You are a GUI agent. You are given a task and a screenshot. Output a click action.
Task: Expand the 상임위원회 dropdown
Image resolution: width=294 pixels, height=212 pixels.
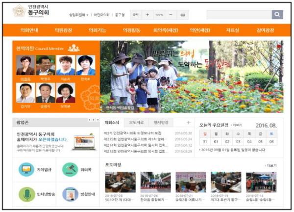click(x=79, y=15)
